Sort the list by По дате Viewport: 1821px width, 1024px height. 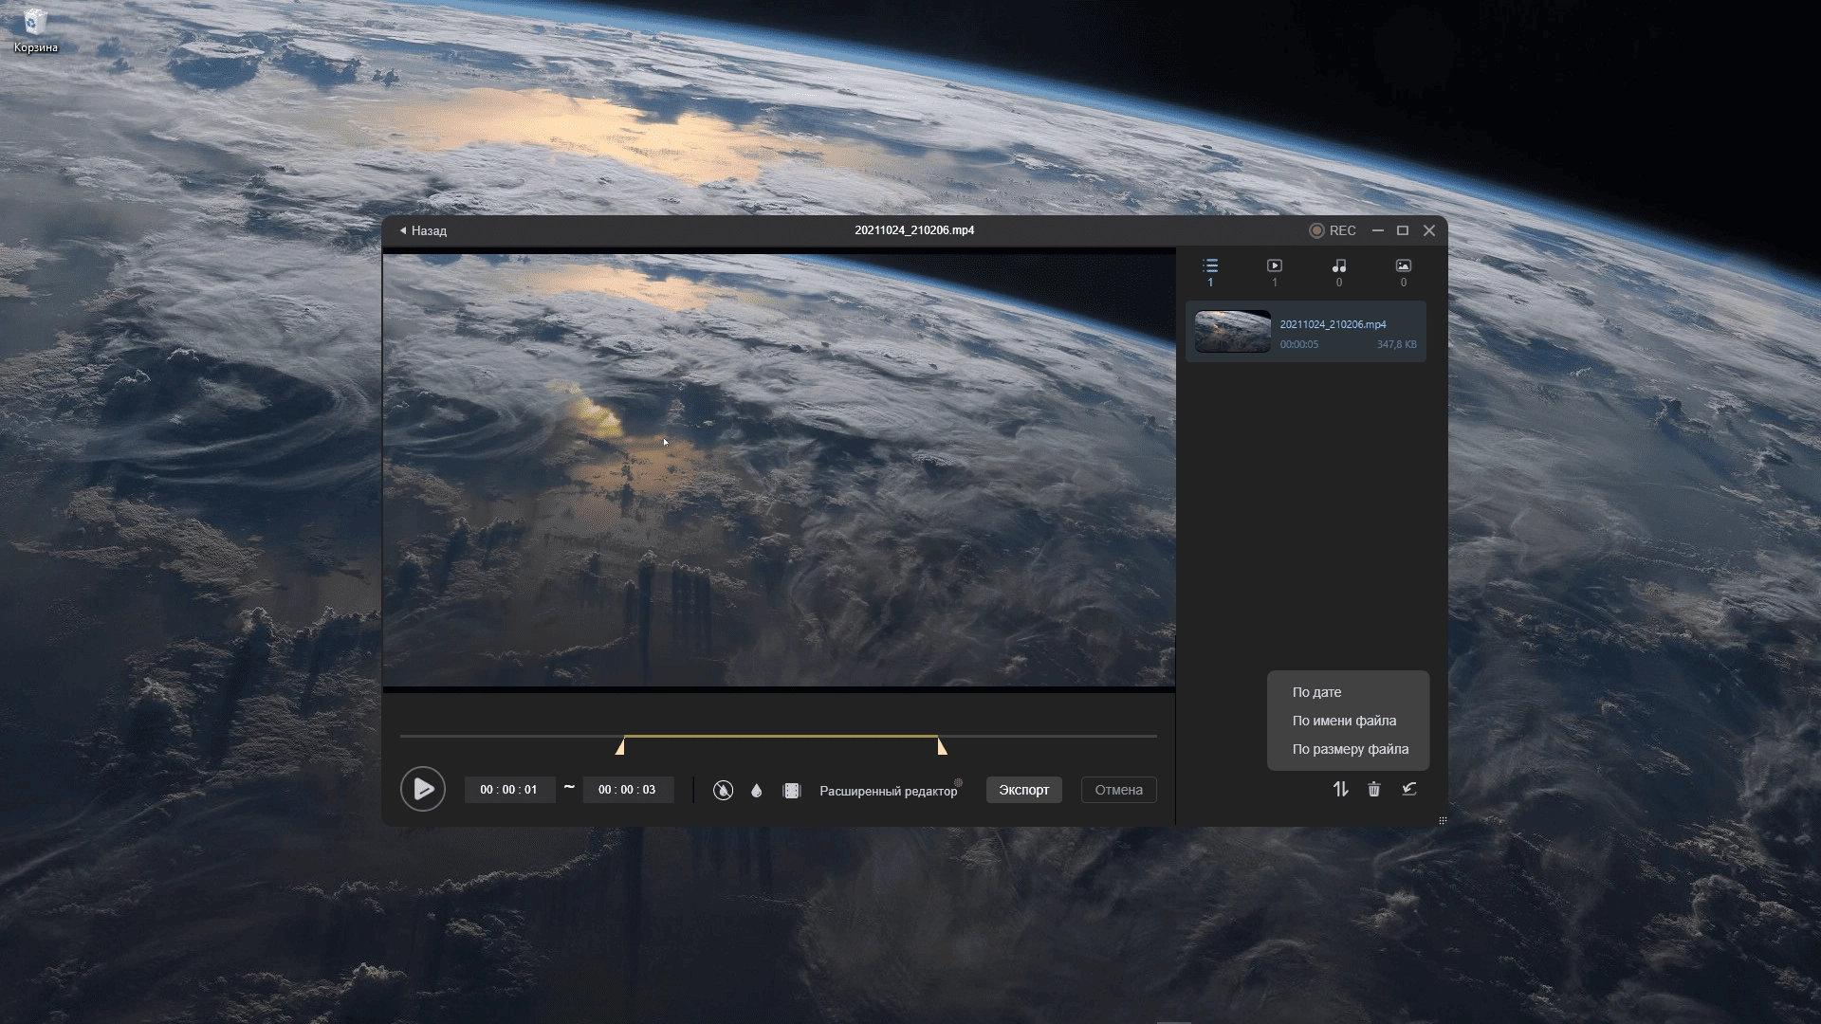(x=1316, y=692)
